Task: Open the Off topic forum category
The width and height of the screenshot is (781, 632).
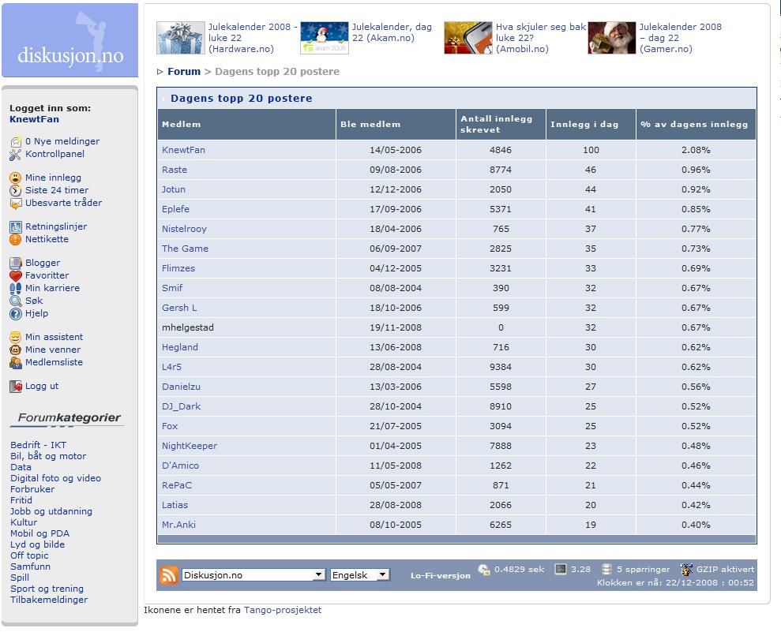Action: tap(29, 555)
